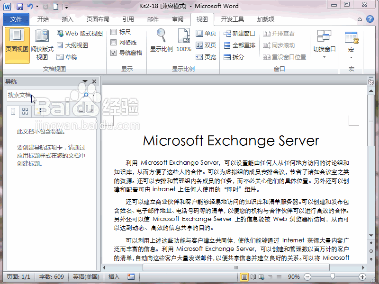Click macro recording icon in status bar
Screen dimensions: 379x284
click(x=131, y=277)
